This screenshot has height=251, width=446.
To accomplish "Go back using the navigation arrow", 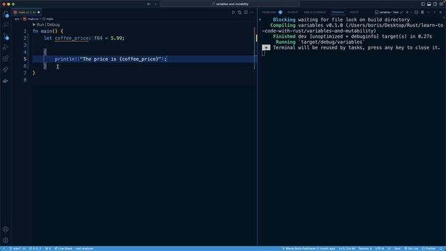I will pos(148,4).
